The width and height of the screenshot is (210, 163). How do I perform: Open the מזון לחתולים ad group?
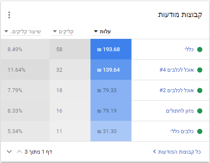pos(180,111)
